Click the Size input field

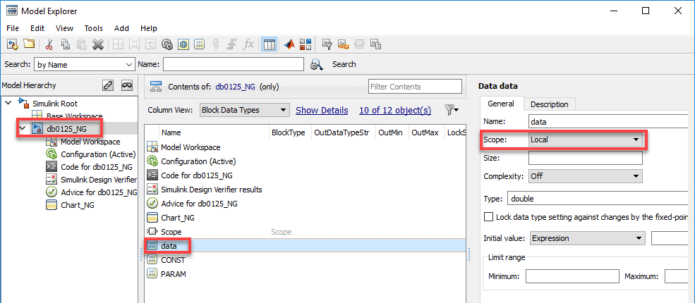[585, 158]
